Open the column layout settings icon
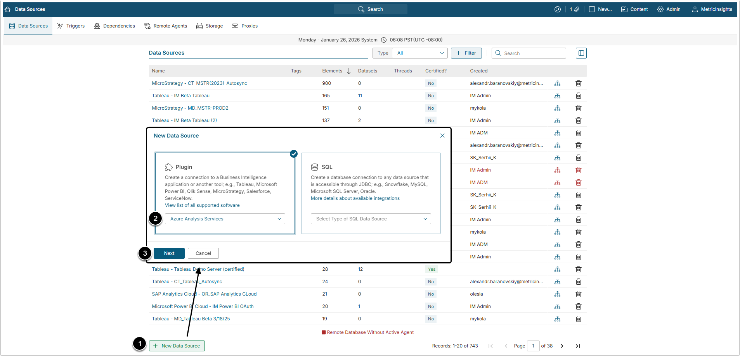The image size is (740, 356). (581, 53)
